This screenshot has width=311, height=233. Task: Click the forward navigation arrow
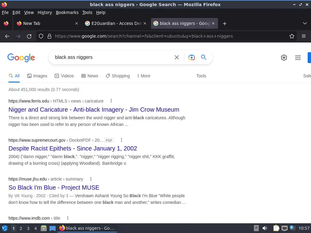pos(18,36)
